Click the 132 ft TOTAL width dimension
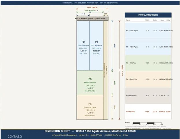Viewport: 180px width, 139px height. (x=92, y=8)
